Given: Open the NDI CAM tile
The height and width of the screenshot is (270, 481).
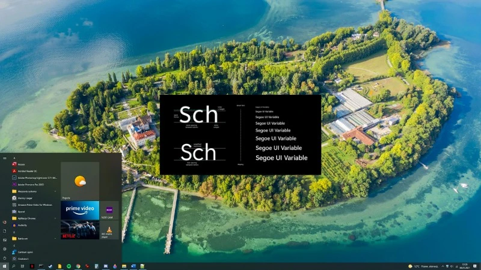Looking at the screenshot, I should [109, 211].
